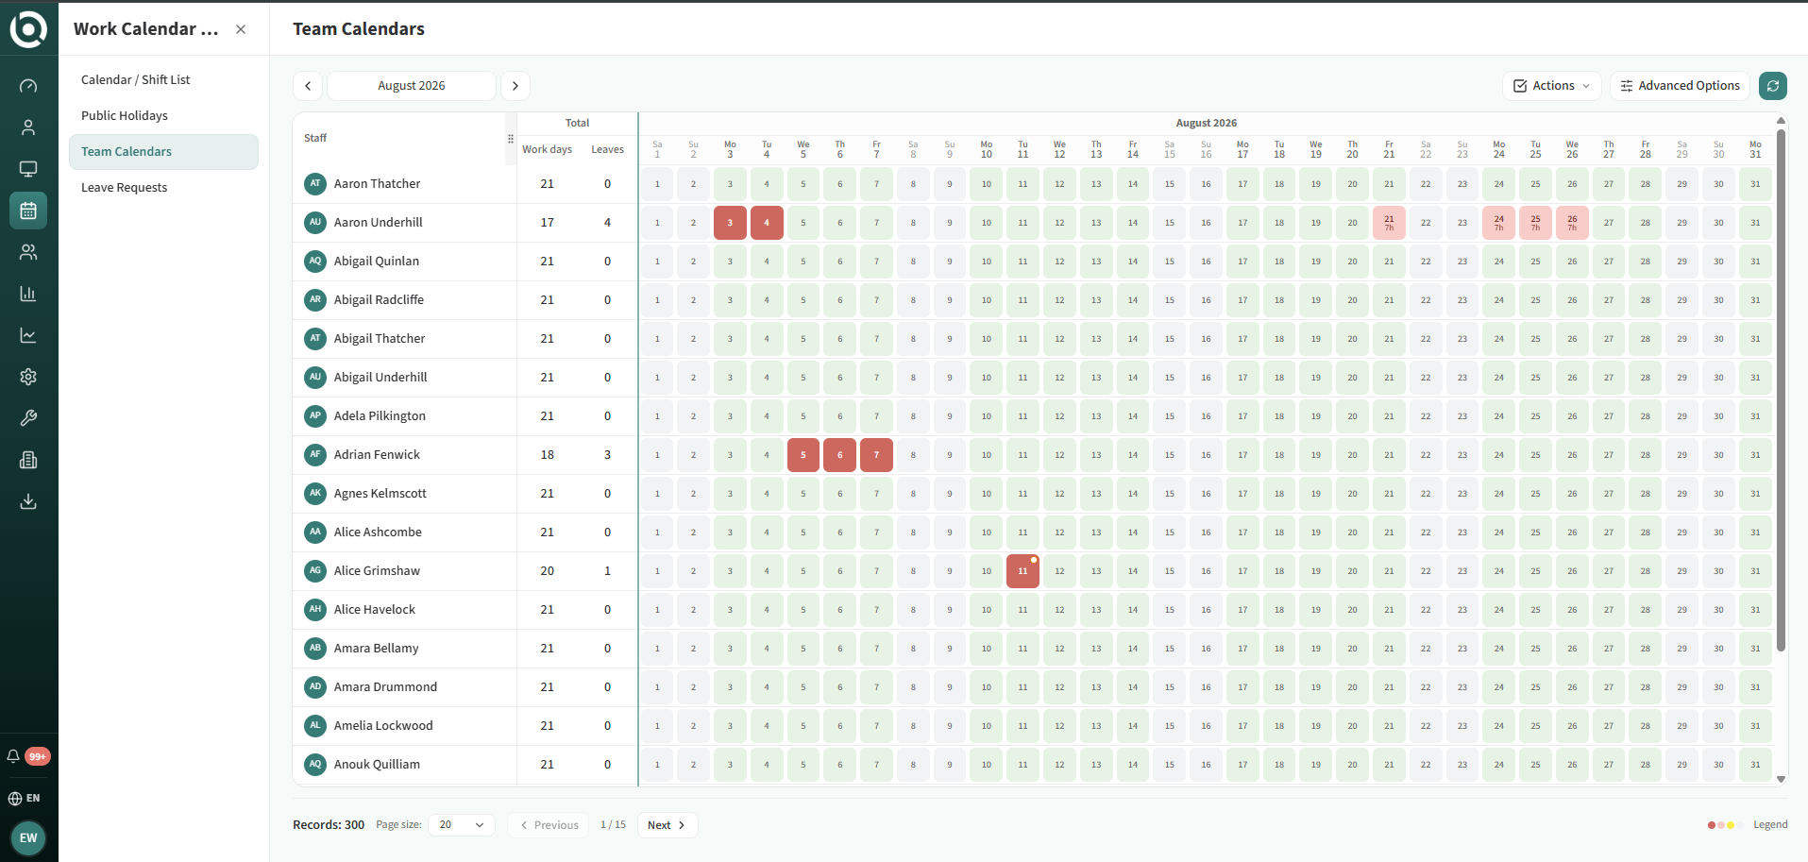
Task: Open the bar chart reports icon
Action: 28,294
